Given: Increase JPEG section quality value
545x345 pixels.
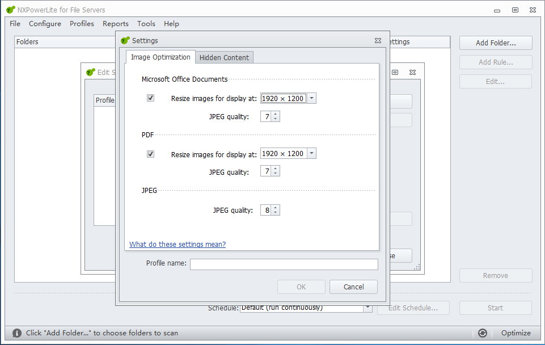Looking at the screenshot, I should coord(275,208).
